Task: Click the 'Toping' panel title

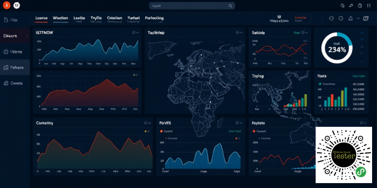Action: (x=258, y=76)
